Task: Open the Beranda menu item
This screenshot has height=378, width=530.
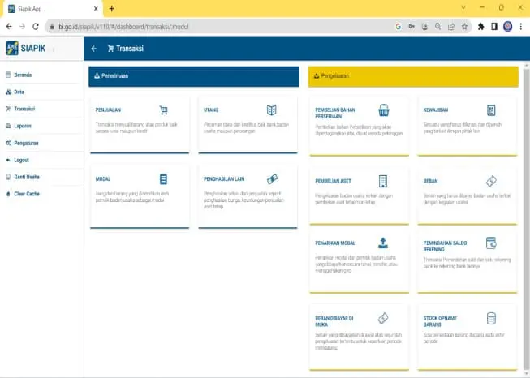Action: pyautogui.click(x=23, y=75)
